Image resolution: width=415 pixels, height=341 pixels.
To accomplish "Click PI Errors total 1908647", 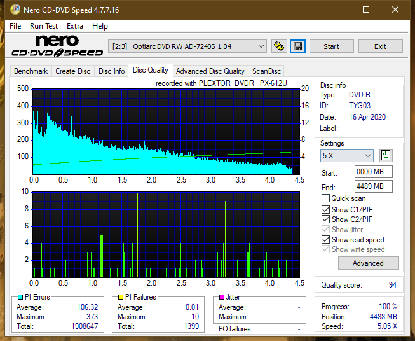I will click(x=85, y=326).
